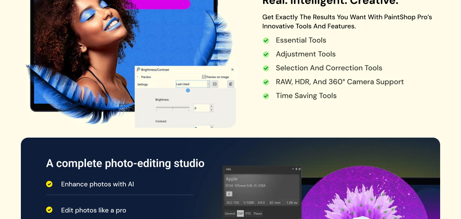Click the save preset disk icon
461x219 pixels.
coord(215,84)
